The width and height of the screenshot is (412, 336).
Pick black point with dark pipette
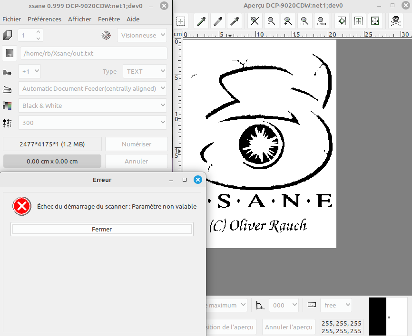coord(235,21)
